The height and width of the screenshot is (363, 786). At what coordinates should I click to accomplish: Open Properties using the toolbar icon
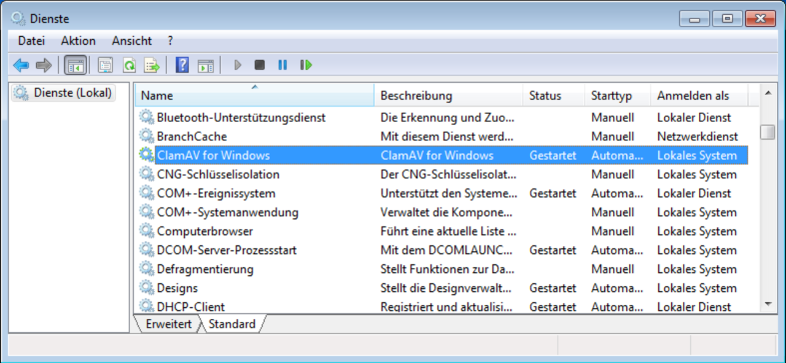[x=106, y=65]
